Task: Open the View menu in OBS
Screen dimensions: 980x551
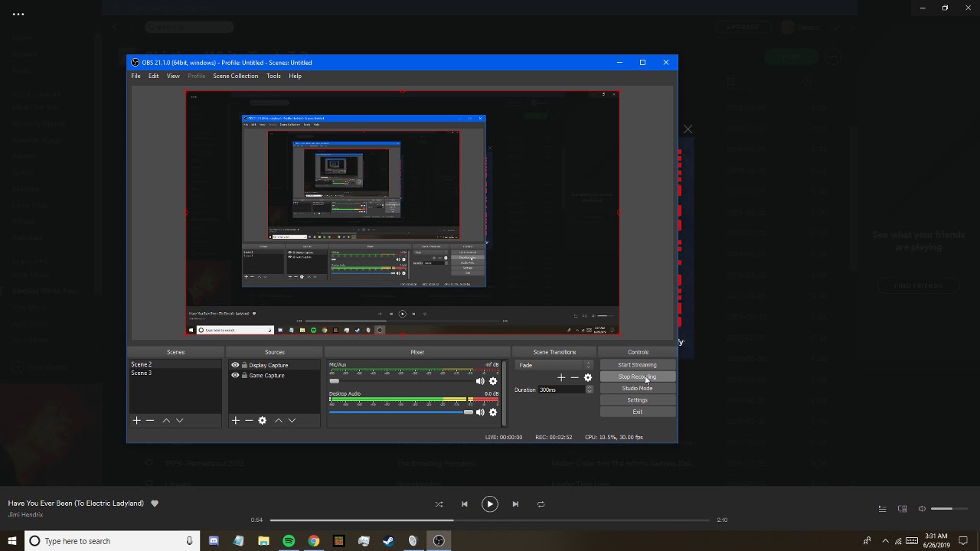Action: (x=173, y=76)
